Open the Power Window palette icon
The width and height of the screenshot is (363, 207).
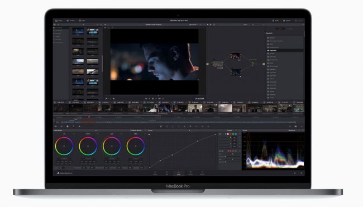[173, 127]
